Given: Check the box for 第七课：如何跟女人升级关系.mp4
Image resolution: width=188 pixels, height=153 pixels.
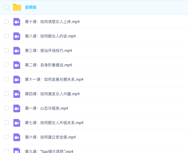Looking at the screenshot, I should coord(6,123).
